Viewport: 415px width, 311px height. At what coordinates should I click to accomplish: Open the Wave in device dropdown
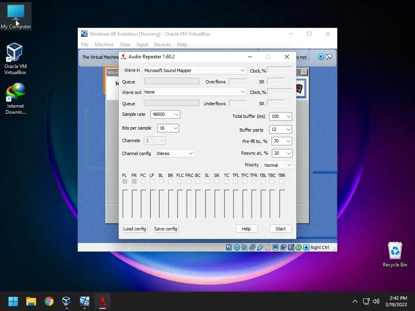pyautogui.click(x=195, y=70)
